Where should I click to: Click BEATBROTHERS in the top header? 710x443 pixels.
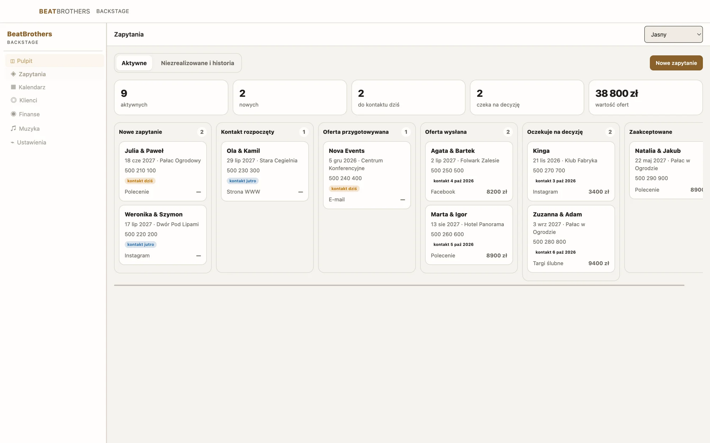(x=65, y=11)
